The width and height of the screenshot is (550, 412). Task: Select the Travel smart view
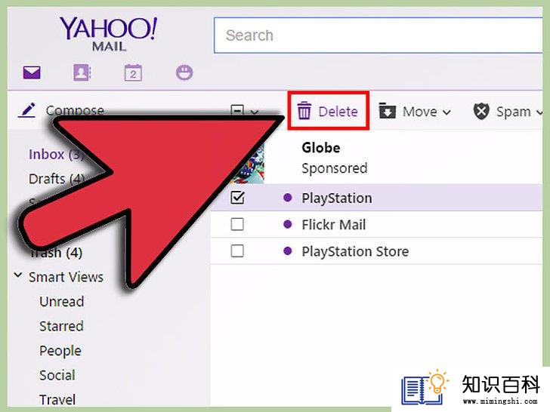57,400
